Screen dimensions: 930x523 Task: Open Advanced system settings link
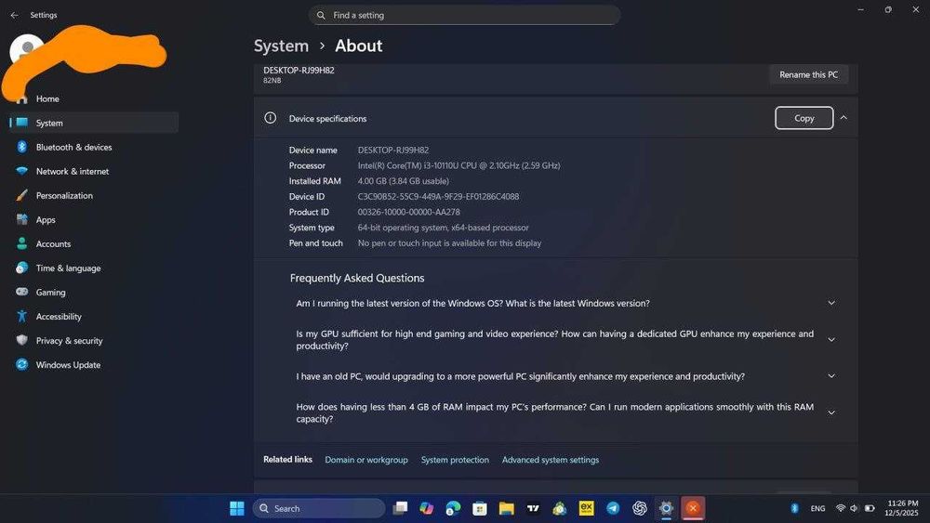click(x=551, y=460)
